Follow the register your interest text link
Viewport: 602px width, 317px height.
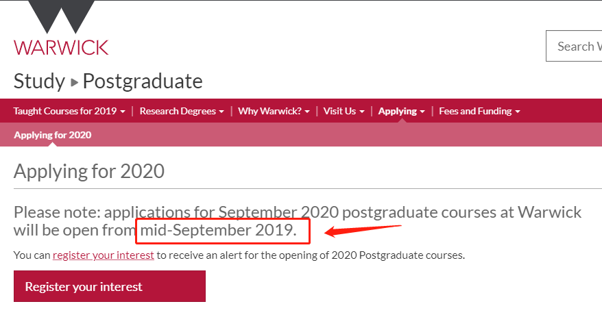point(104,255)
